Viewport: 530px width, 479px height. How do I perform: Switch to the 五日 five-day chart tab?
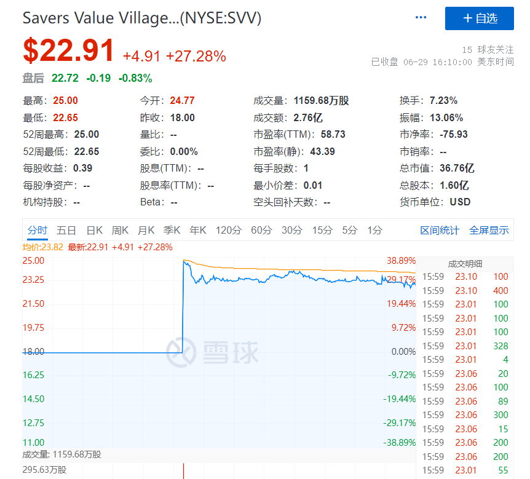[x=66, y=229]
